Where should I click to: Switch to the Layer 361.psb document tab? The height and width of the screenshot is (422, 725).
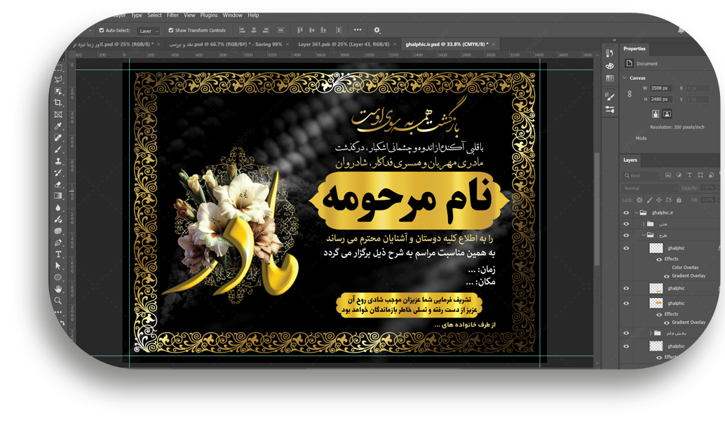coord(344,44)
